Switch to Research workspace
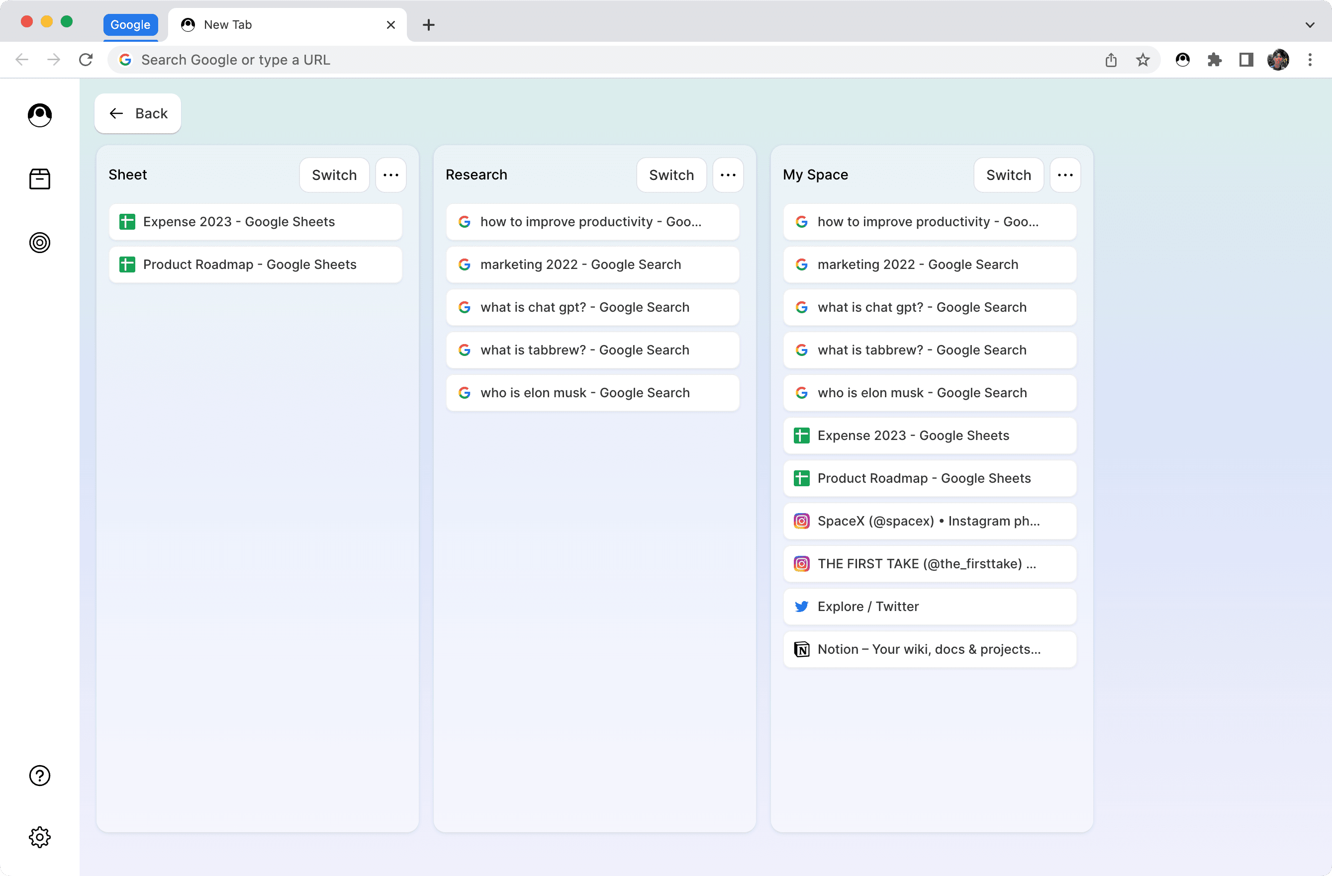This screenshot has height=876, width=1332. click(x=671, y=174)
